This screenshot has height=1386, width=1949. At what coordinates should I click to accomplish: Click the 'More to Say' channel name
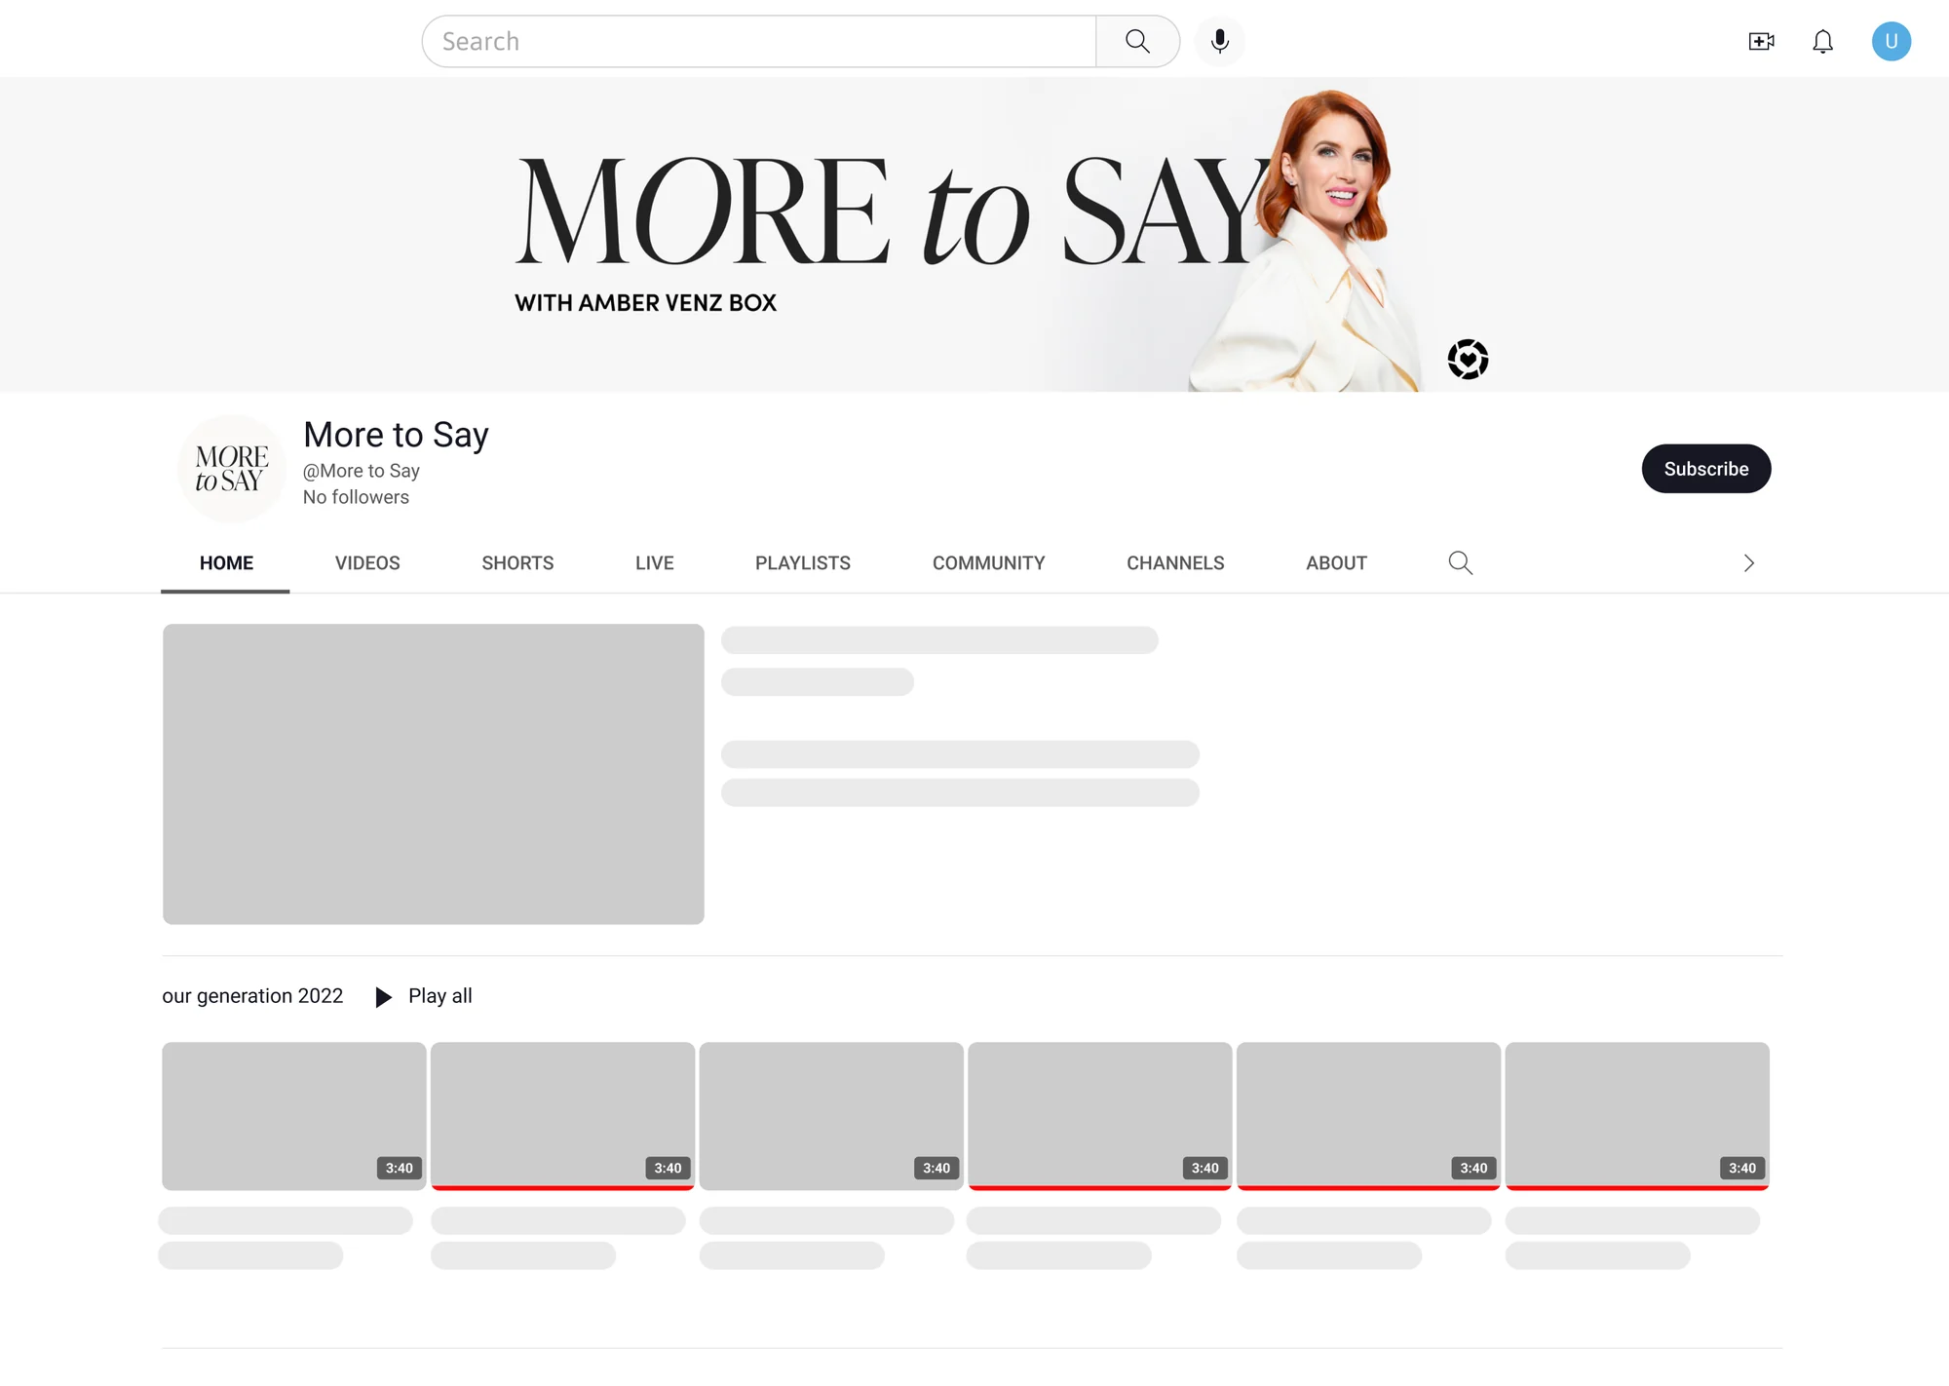point(396,435)
